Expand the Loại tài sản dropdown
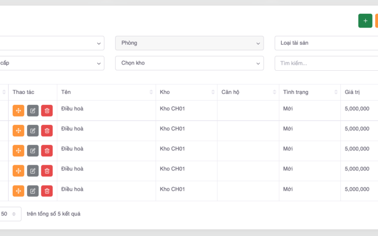 326,43
